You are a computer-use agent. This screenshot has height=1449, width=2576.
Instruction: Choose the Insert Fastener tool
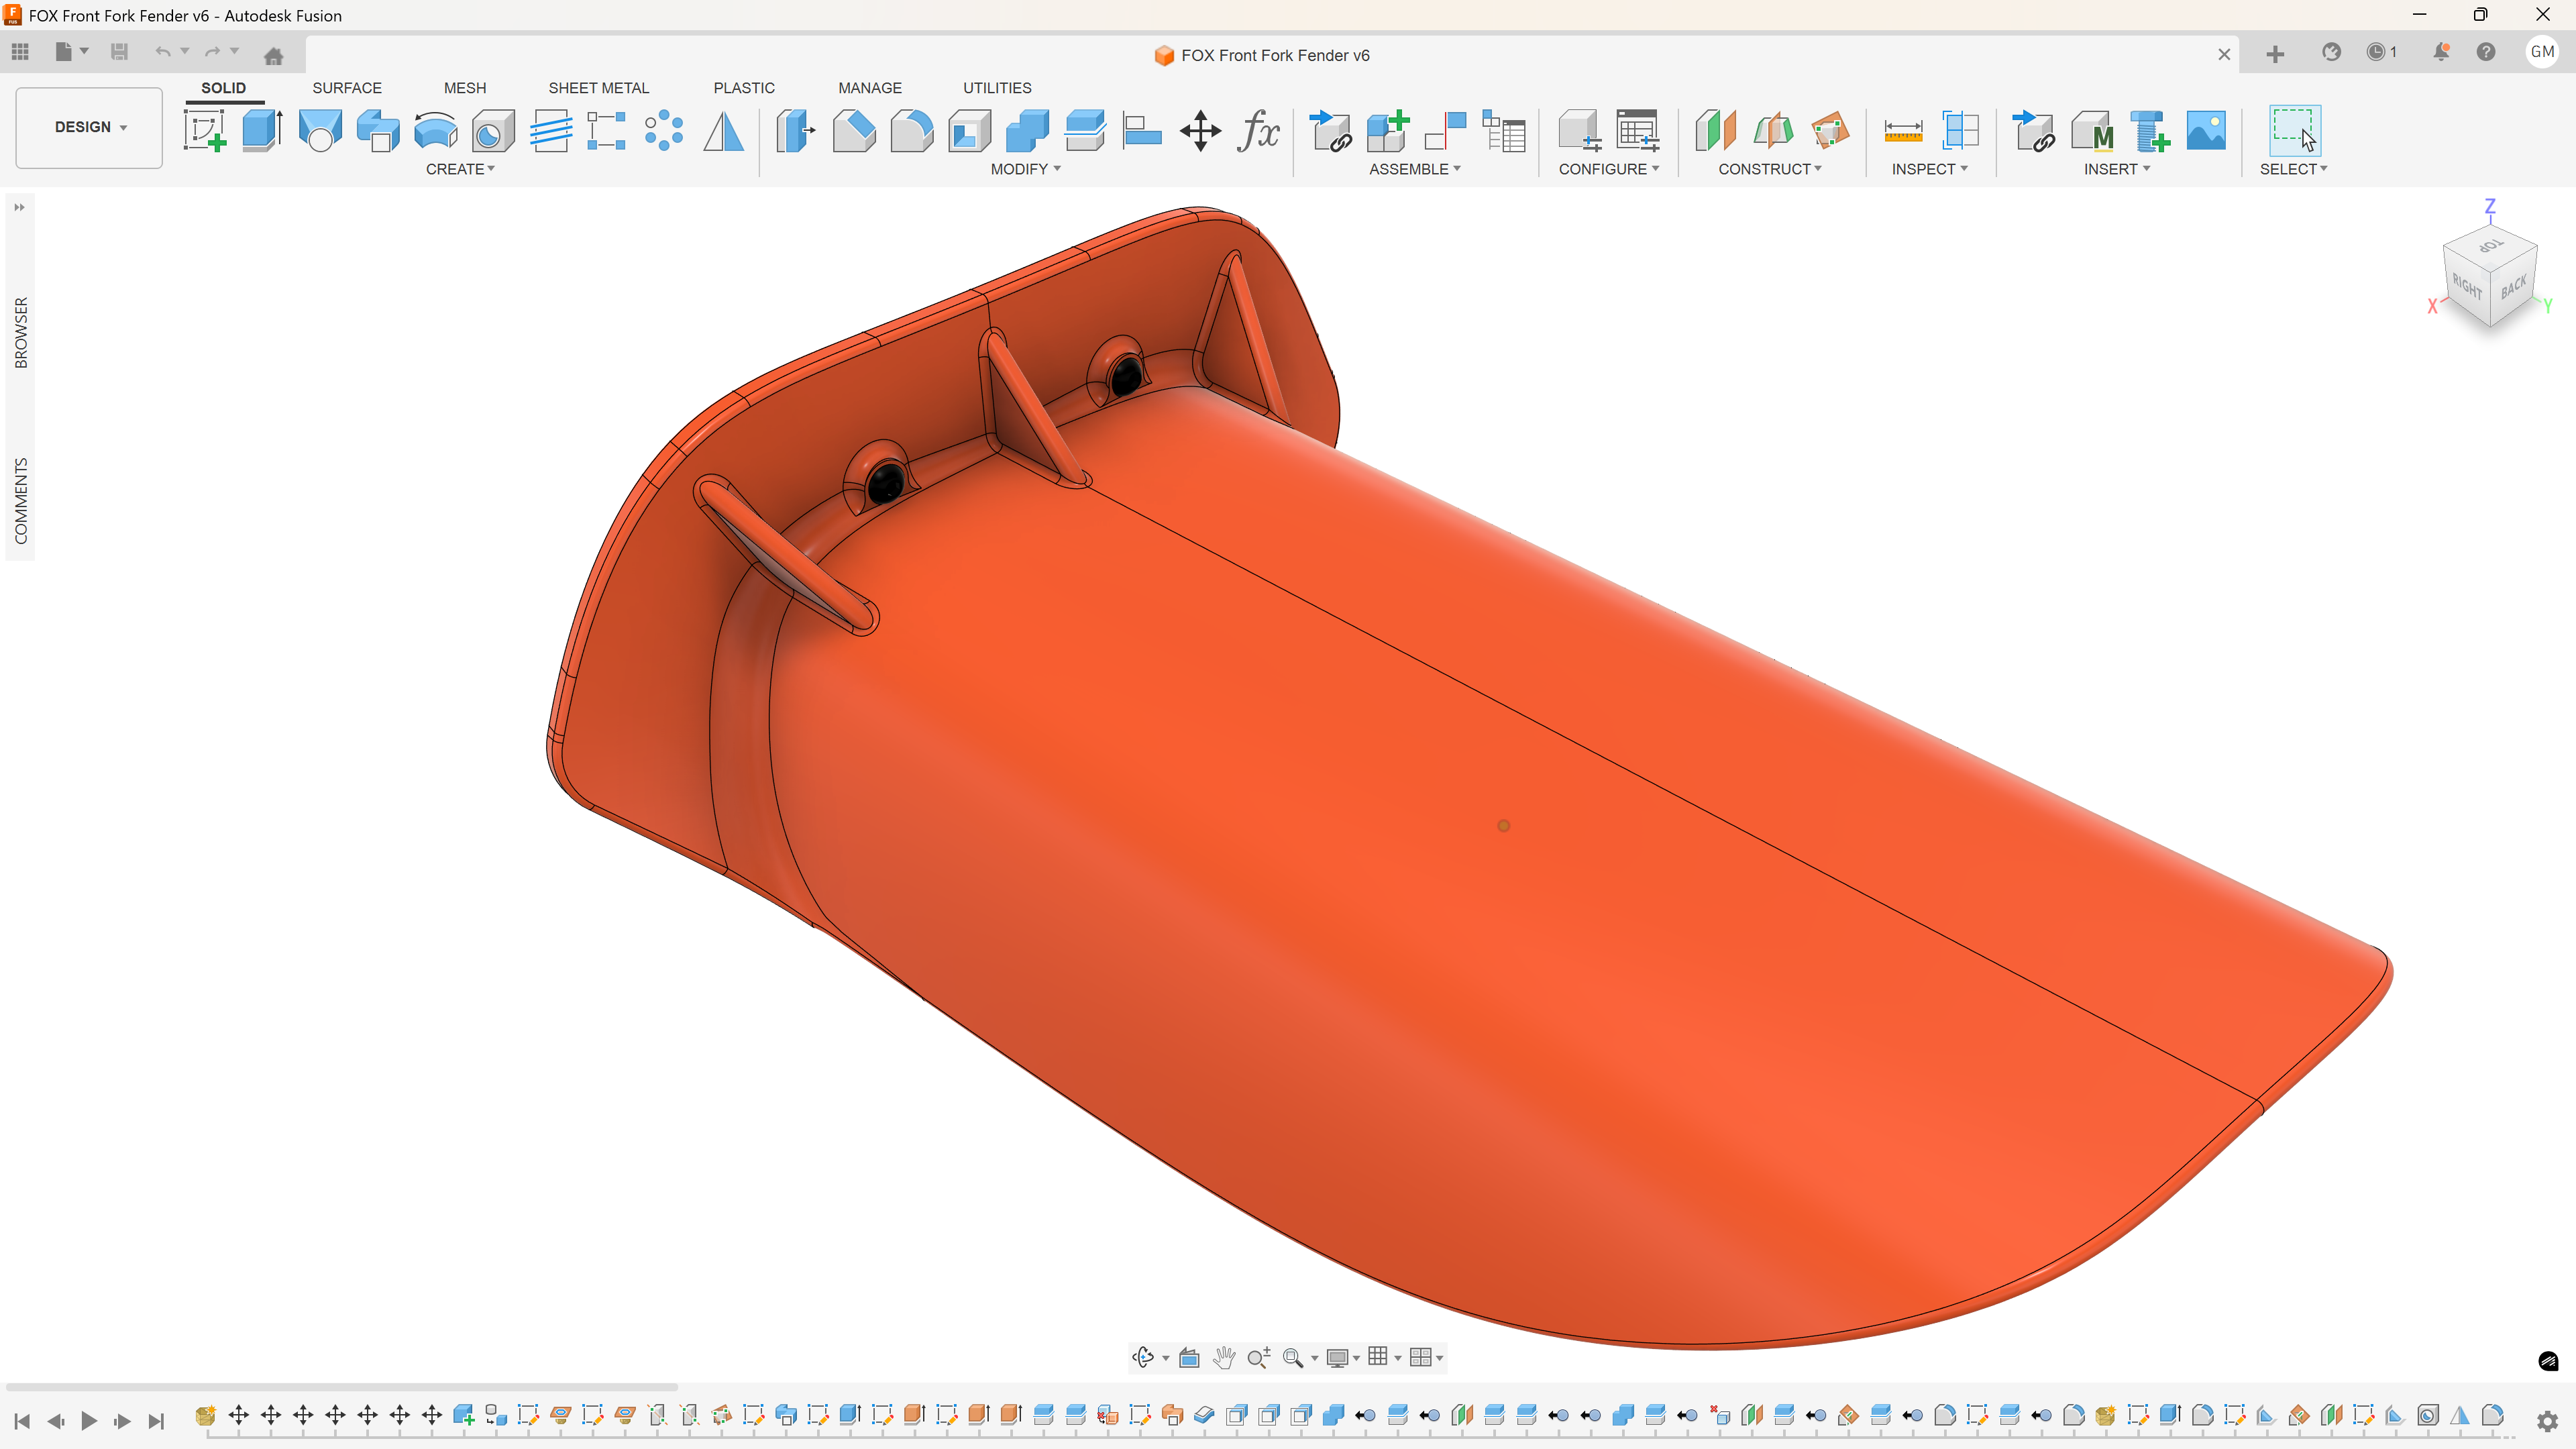(x=2150, y=131)
